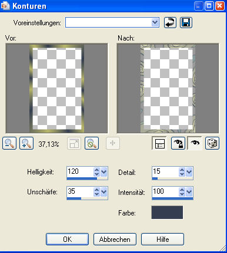Screen dimensions: 227x253
Task: Increase the Detail value using up arrow
Action: pos(182,170)
